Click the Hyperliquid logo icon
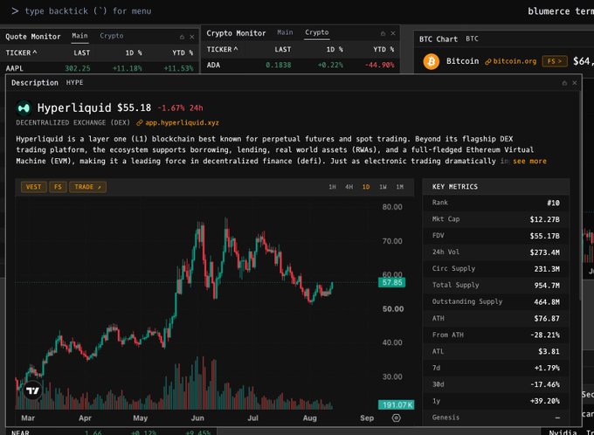This screenshot has height=435, width=594. click(x=24, y=108)
